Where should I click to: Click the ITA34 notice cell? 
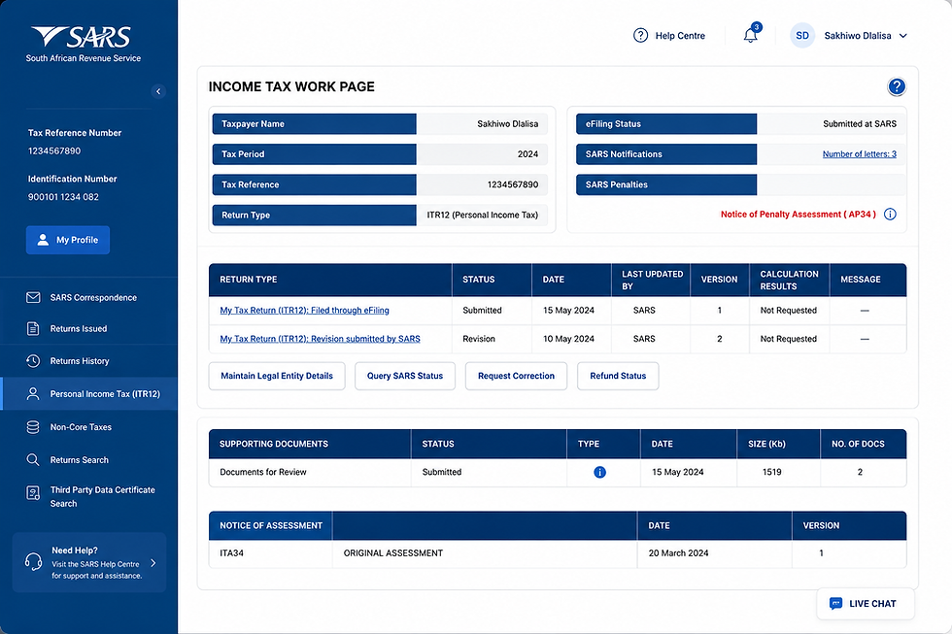point(271,553)
